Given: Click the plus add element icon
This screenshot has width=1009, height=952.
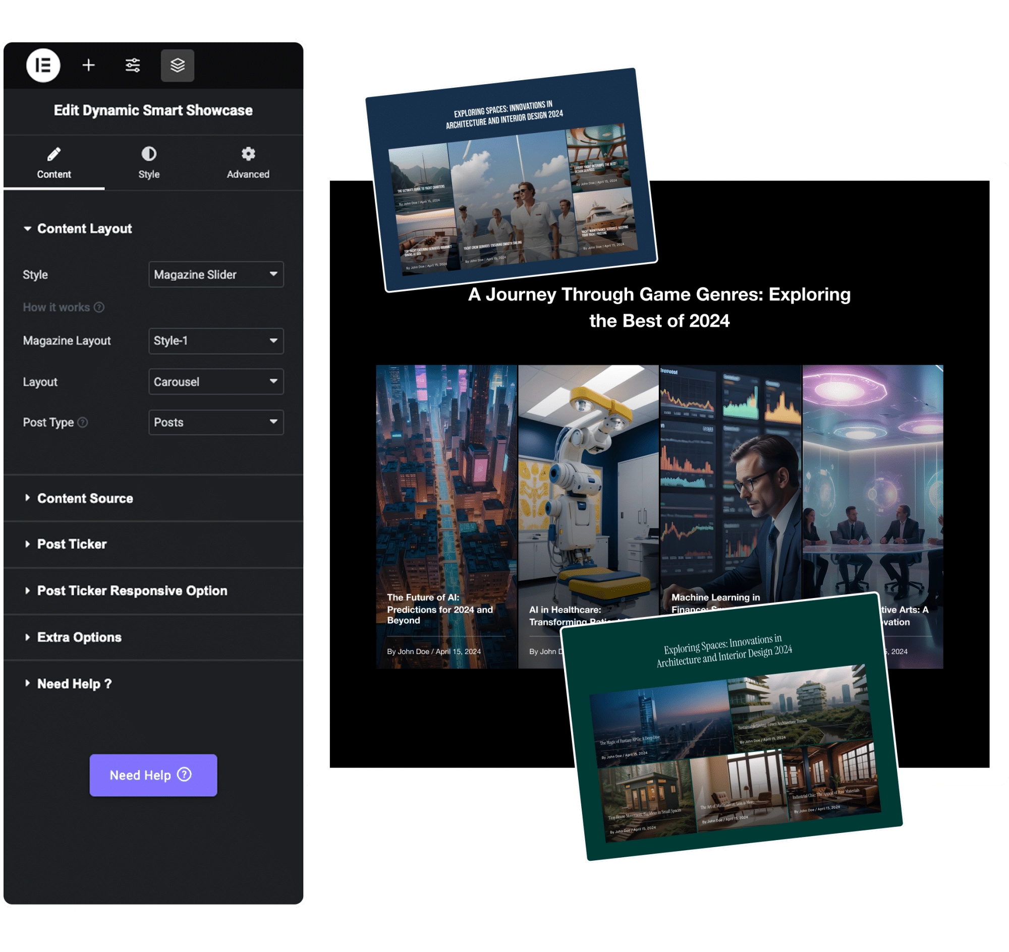Looking at the screenshot, I should point(88,66).
